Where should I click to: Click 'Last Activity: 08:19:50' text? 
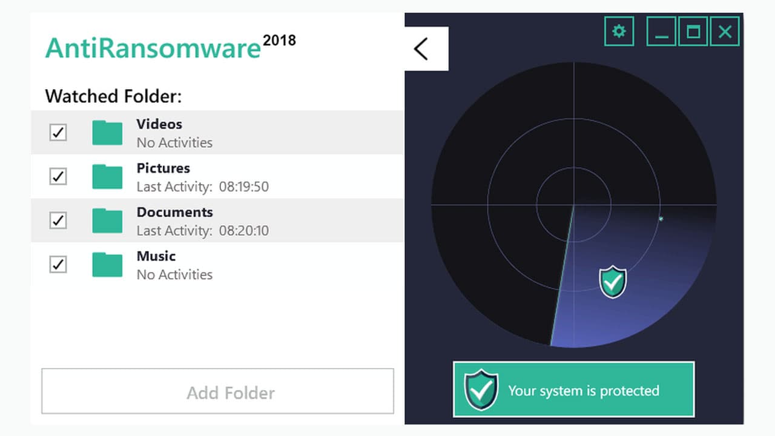203,187
